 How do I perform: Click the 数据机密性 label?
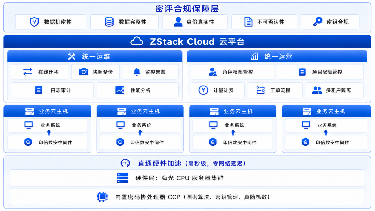click(x=58, y=22)
